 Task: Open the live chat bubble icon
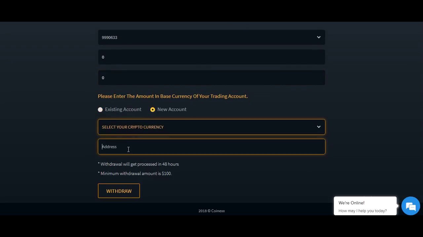pos(410,206)
